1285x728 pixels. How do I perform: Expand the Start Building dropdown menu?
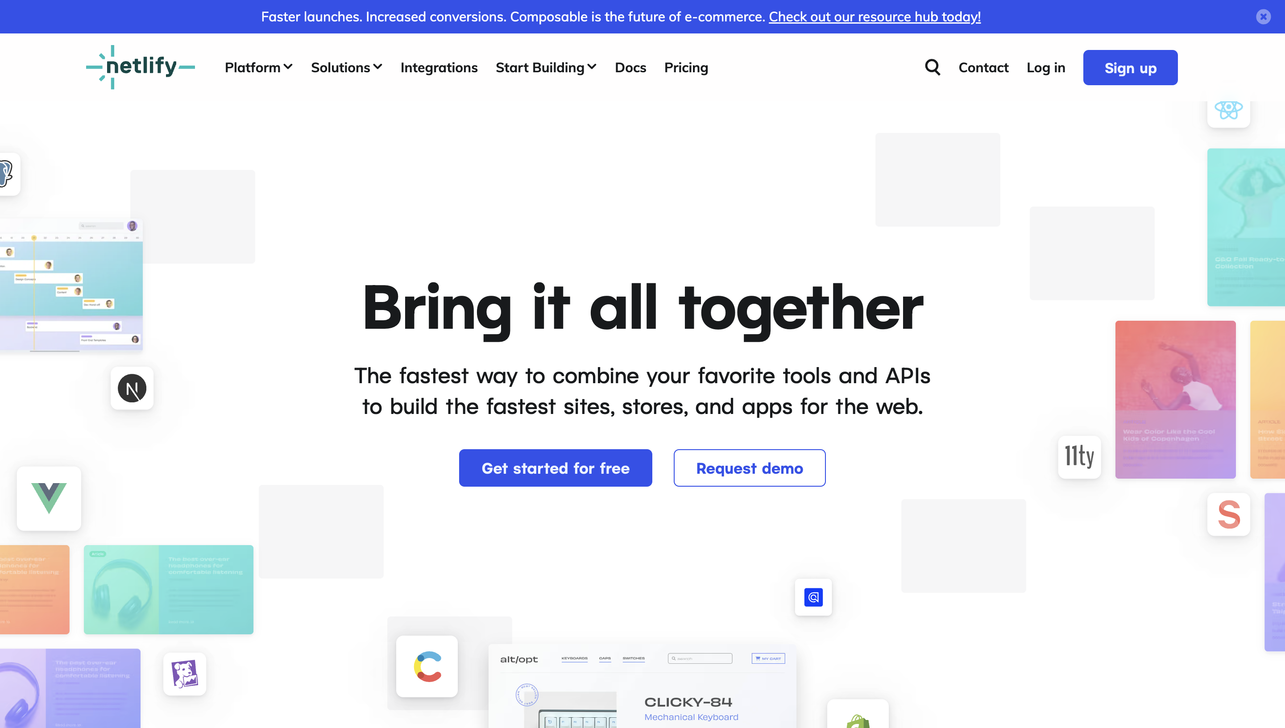point(545,67)
